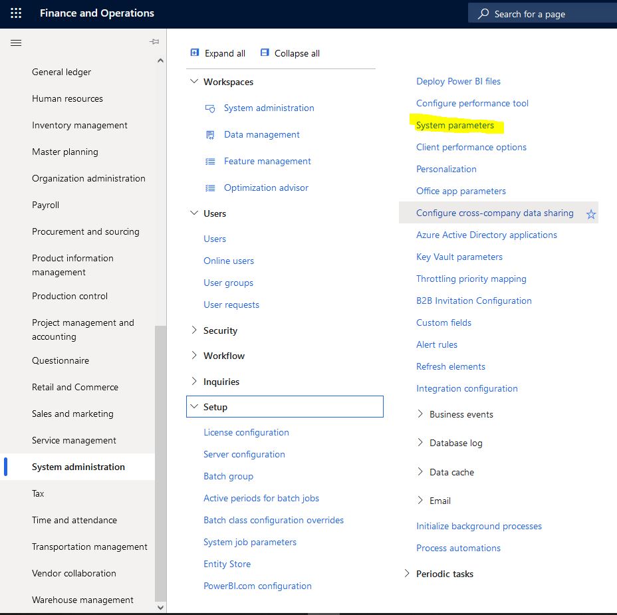Click the Collapse all minus icon
The height and width of the screenshot is (615, 617).
[265, 53]
